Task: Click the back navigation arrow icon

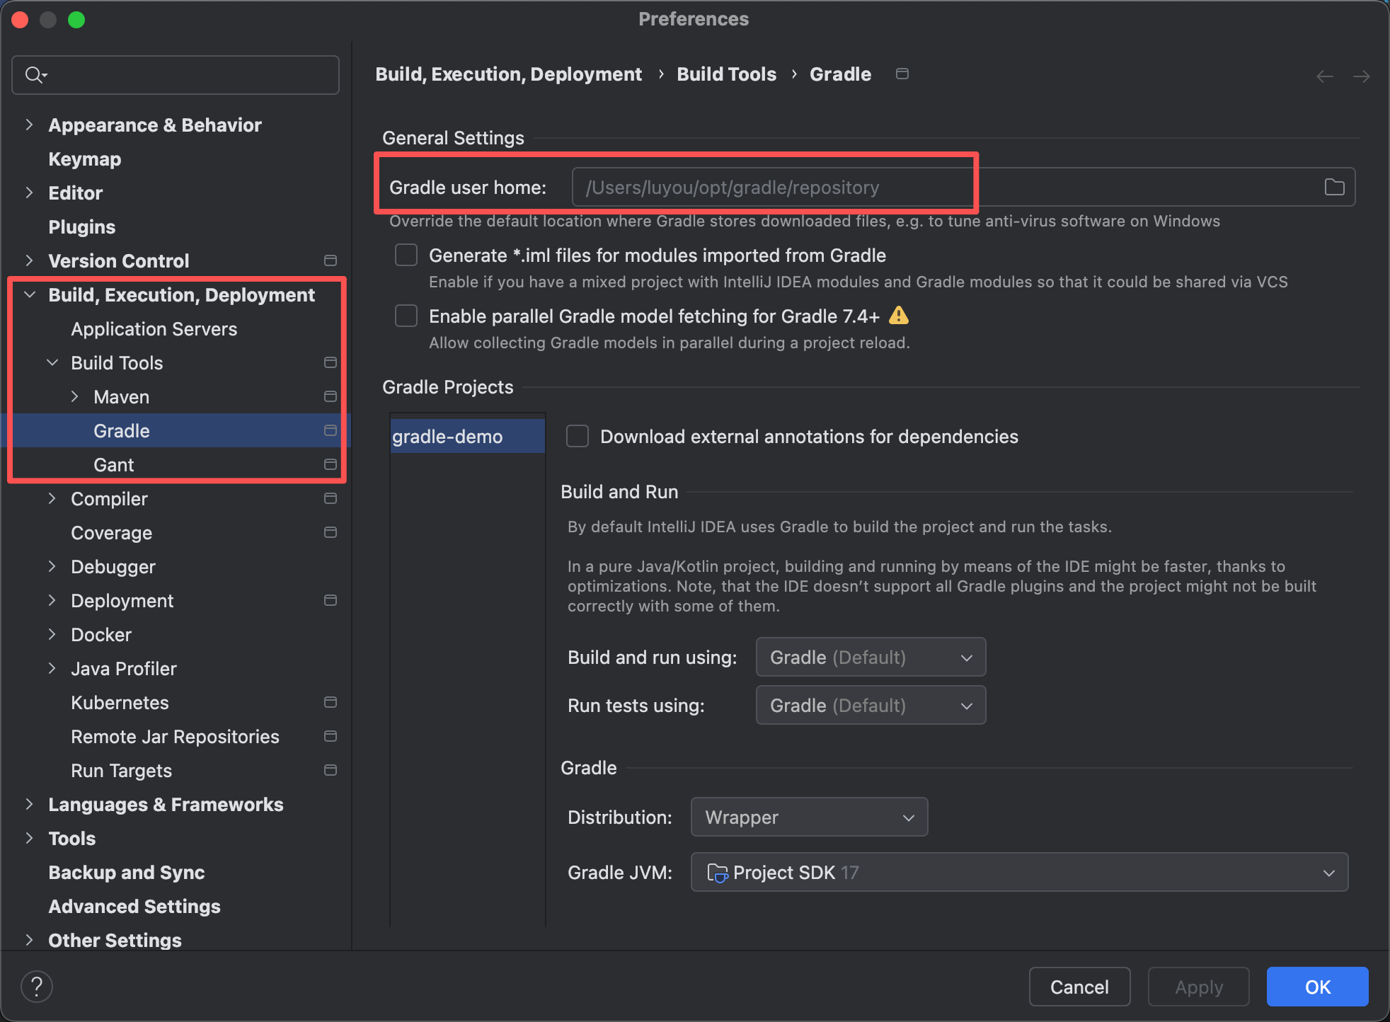Action: pos(1324,76)
